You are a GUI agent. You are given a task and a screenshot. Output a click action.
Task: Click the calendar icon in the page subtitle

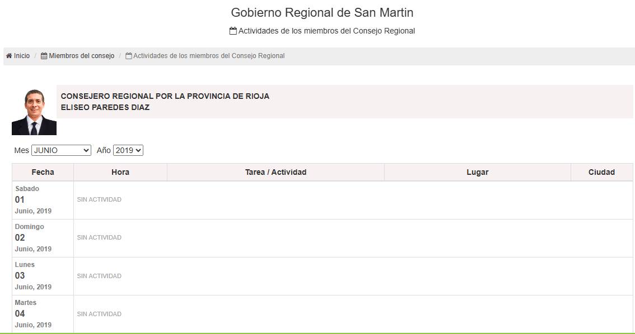pyautogui.click(x=233, y=31)
